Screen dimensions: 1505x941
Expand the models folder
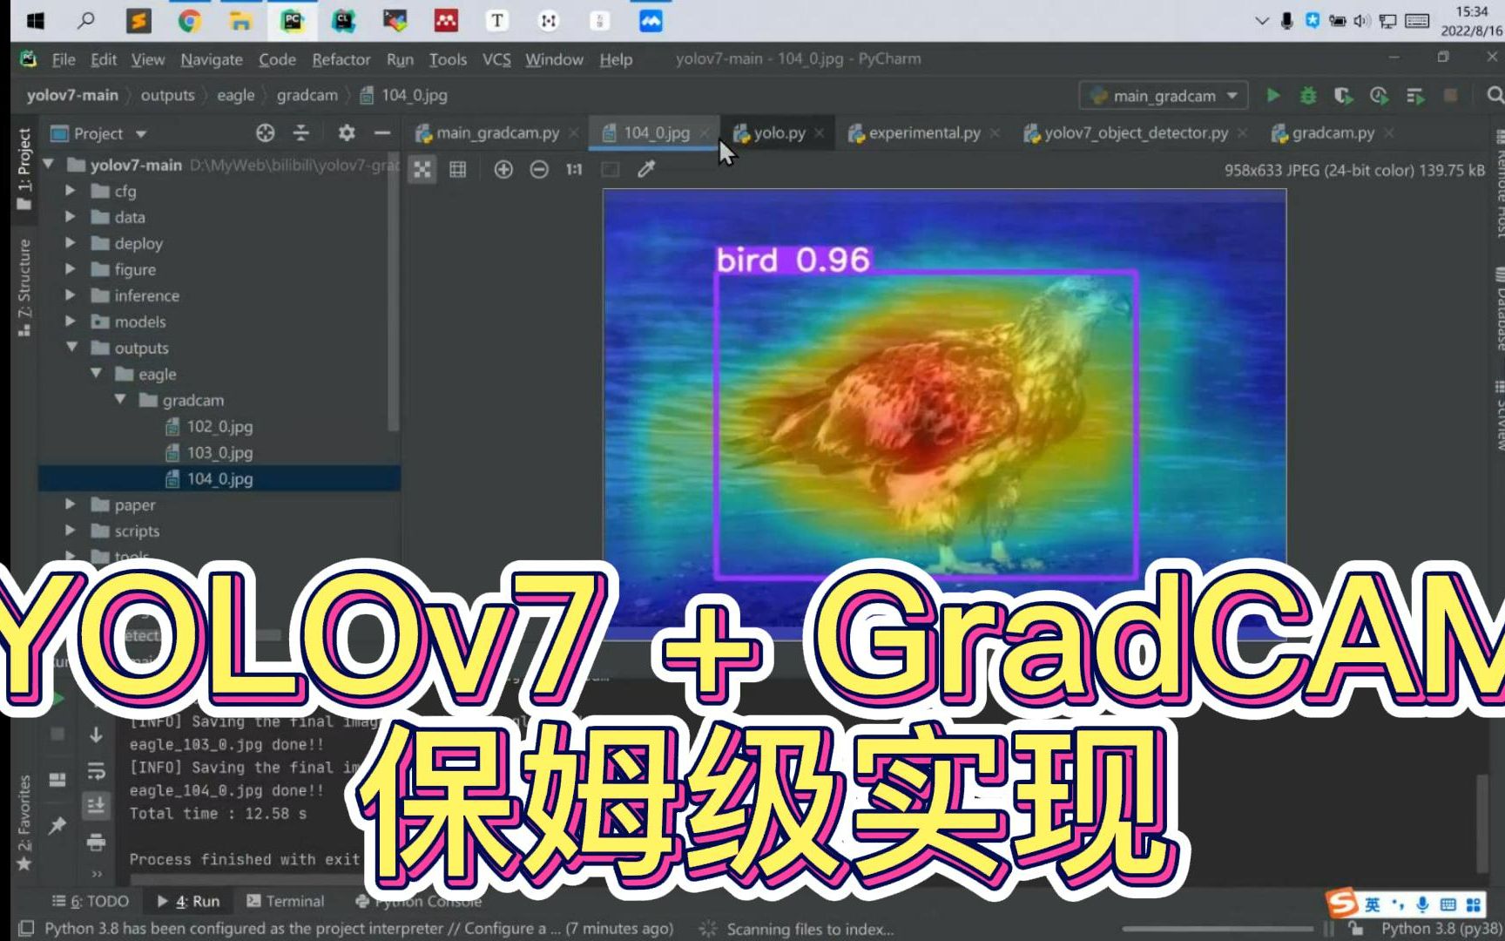(71, 322)
